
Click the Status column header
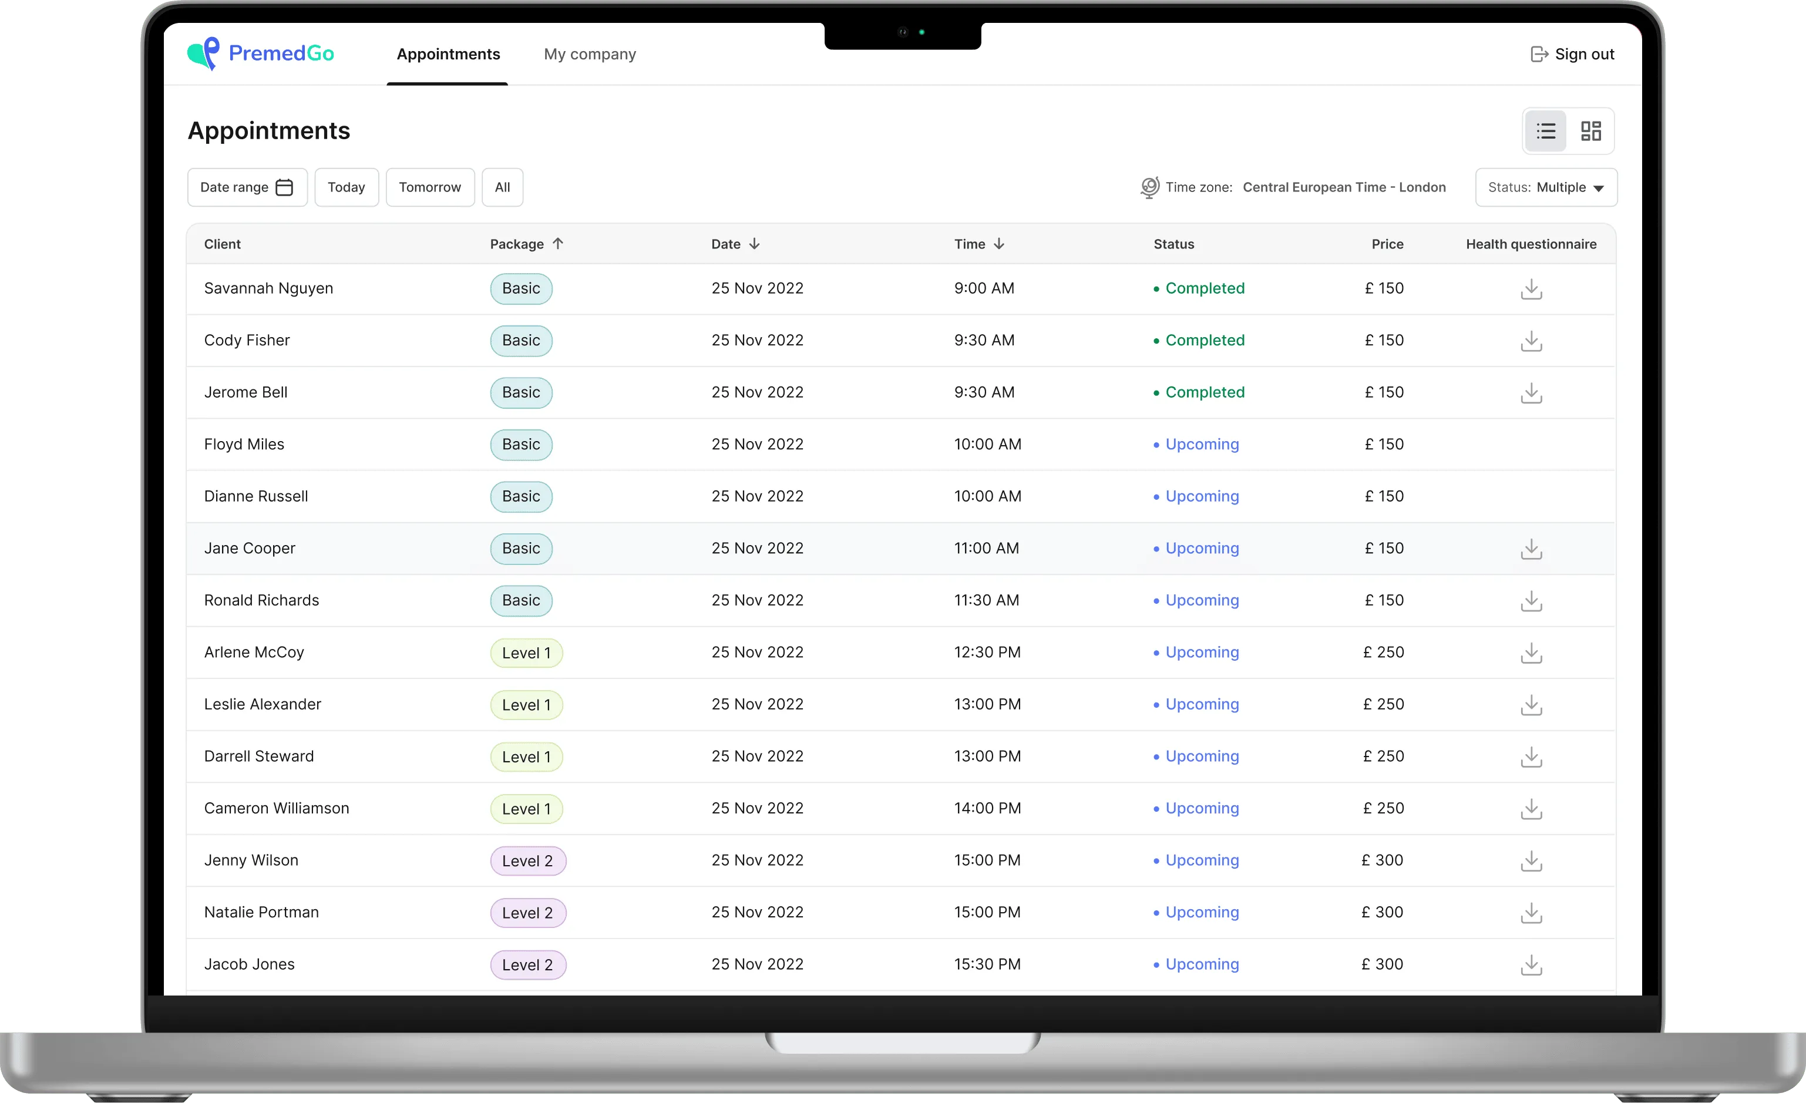1173,244
